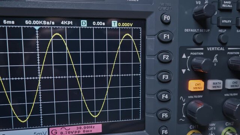Select the CH1 VOLTS/DIV knob
240x135 pixels.
tap(200, 112)
